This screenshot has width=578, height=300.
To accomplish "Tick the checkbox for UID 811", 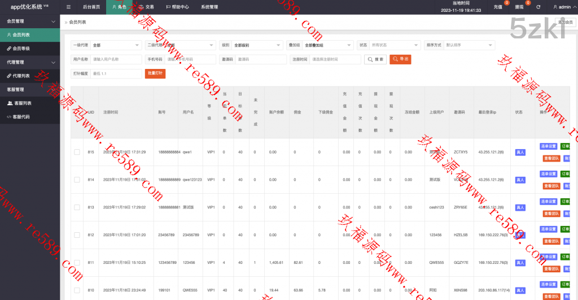I will tap(77, 263).
